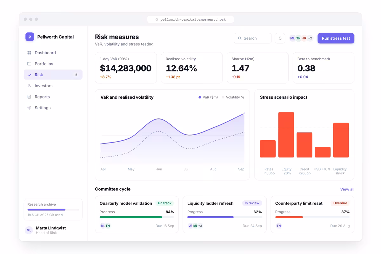Click the 12.64% realised volatility value
The height and width of the screenshot is (254, 381).
click(x=181, y=68)
